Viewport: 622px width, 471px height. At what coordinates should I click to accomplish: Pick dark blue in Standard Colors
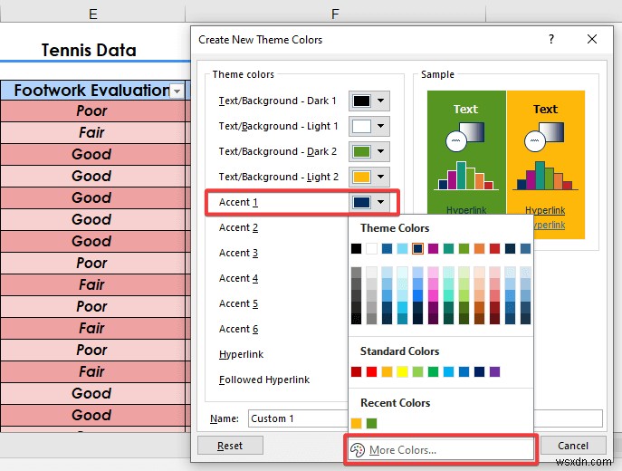point(479,371)
